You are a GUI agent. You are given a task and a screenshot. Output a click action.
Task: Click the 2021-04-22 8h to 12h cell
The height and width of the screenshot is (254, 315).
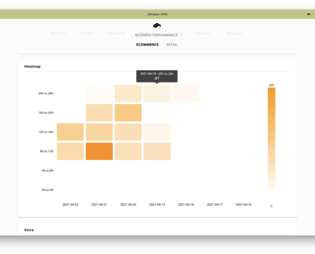(x=70, y=151)
